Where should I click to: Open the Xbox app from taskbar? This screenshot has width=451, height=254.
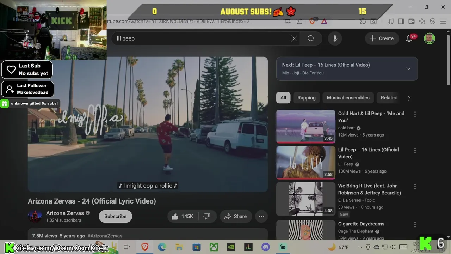click(214, 247)
